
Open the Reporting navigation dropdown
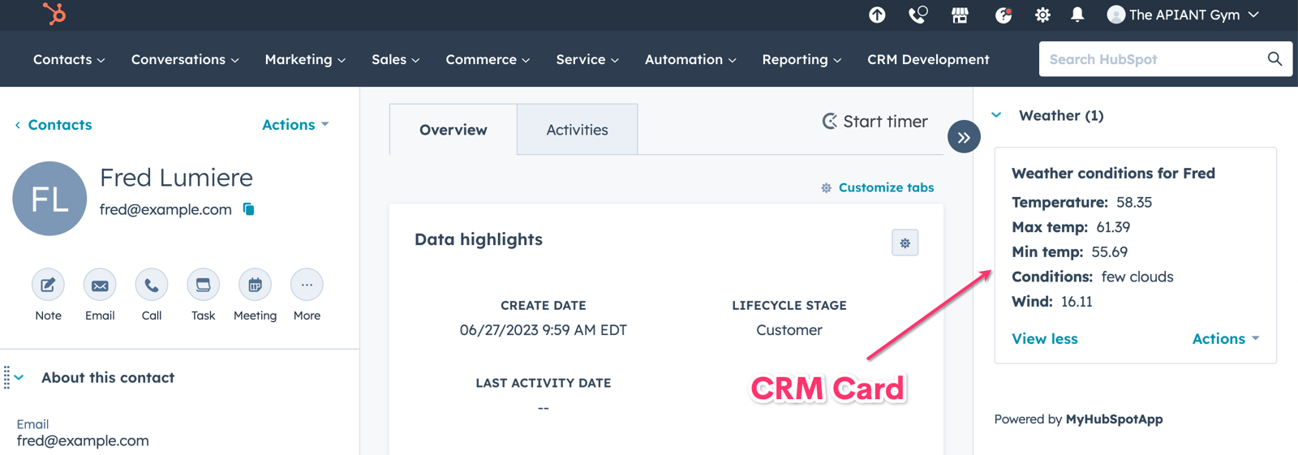click(x=802, y=59)
